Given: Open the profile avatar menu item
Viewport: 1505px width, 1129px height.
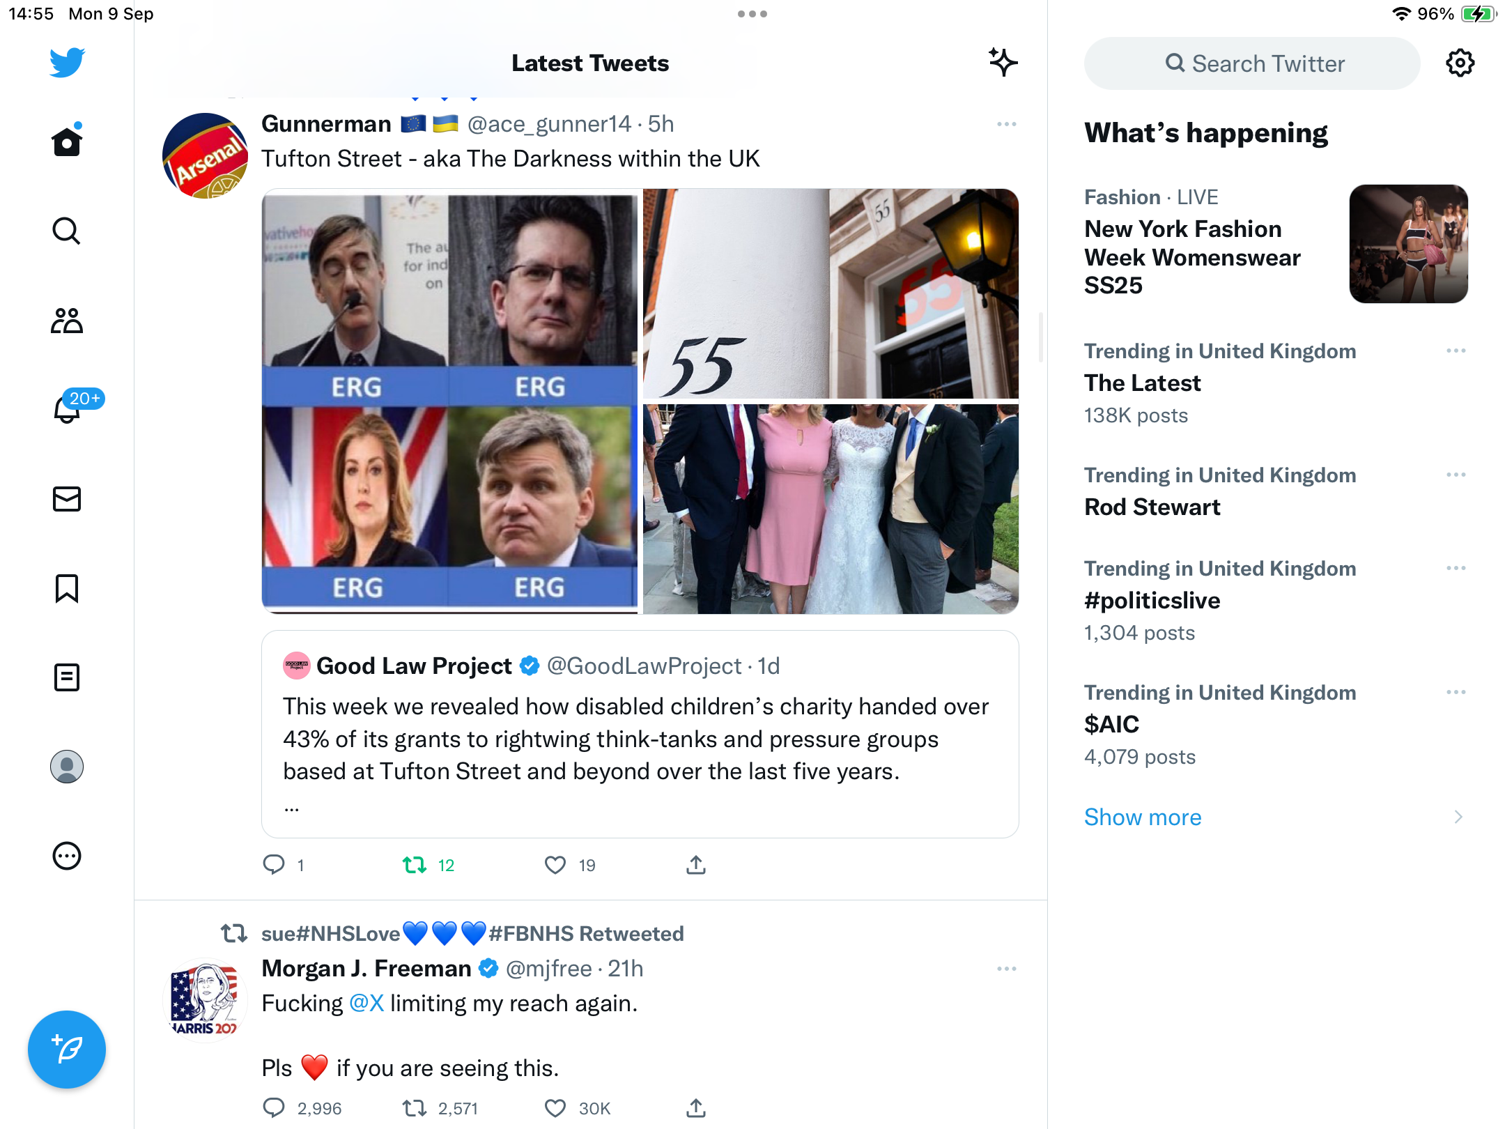Looking at the screenshot, I should coord(67,767).
